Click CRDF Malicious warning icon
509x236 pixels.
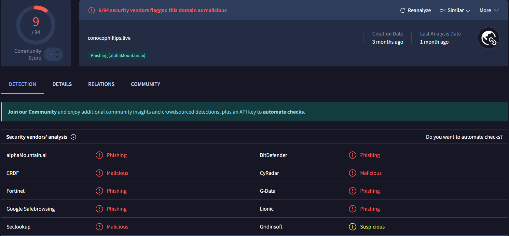99,173
